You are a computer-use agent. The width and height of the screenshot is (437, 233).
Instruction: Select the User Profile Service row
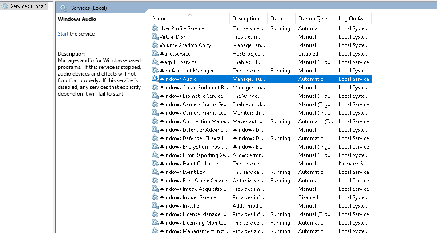pyautogui.click(x=261, y=28)
